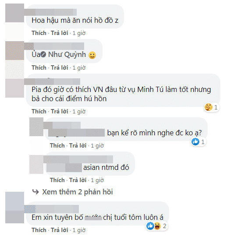241x236 pixels.
Task: Click the badge icon before Như Quỳnh
Action: pos(43,54)
